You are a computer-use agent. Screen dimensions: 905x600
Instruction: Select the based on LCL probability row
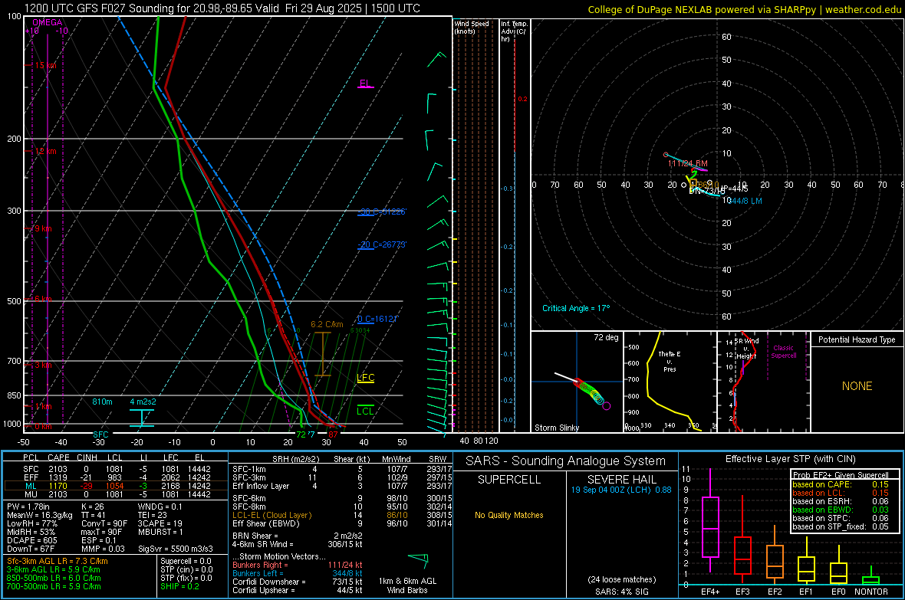(x=841, y=493)
